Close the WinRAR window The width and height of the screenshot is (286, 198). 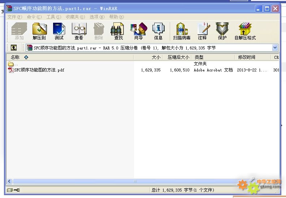click(x=276, y=9)
